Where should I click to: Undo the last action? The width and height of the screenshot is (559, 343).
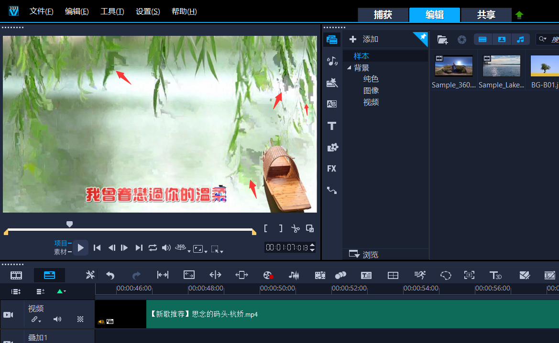pos(110,275)
